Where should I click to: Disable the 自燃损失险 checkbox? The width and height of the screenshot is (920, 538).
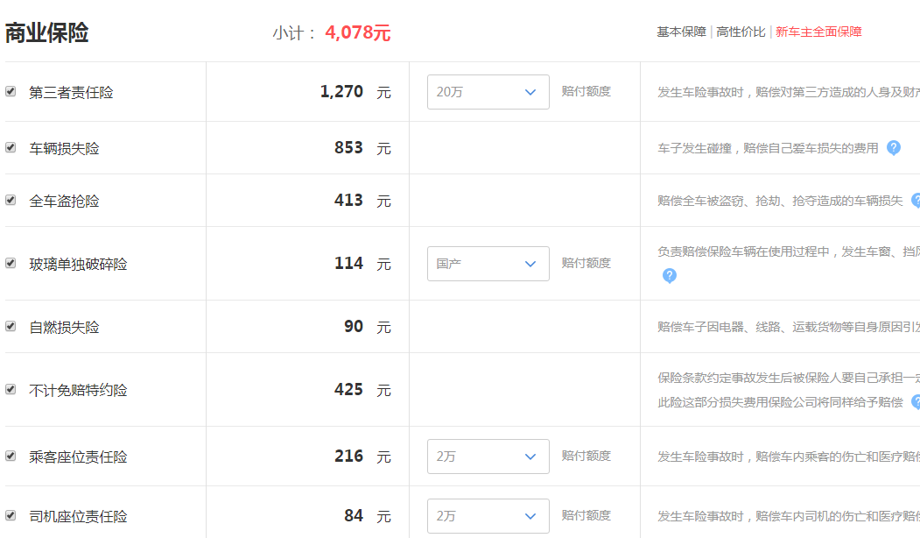11,326
